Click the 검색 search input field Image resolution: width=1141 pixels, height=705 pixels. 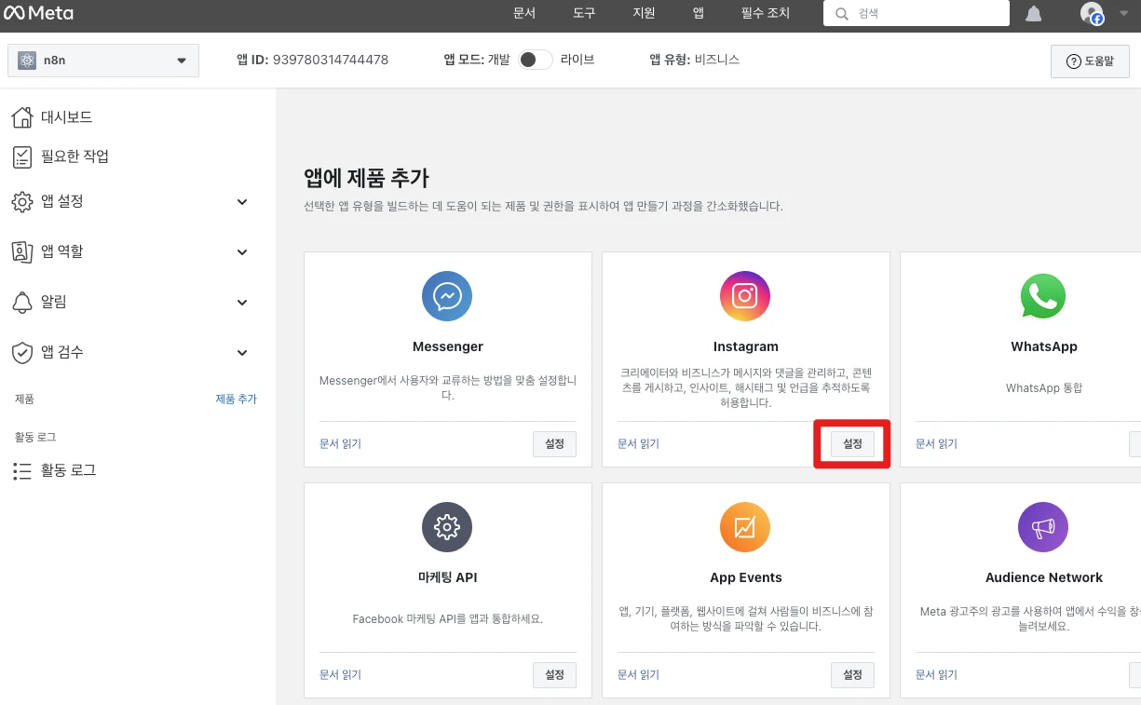pyautogui.click(x=917, y=14)
